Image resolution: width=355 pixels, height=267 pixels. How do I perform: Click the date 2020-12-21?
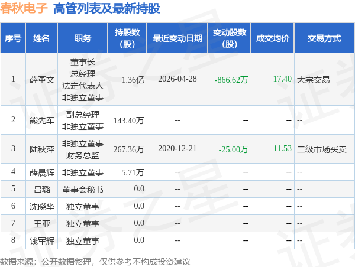(177, 148)
